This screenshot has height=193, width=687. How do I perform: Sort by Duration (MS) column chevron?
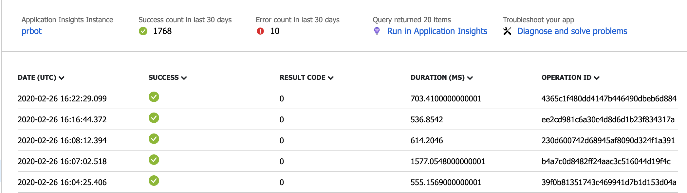pos(470,78)
